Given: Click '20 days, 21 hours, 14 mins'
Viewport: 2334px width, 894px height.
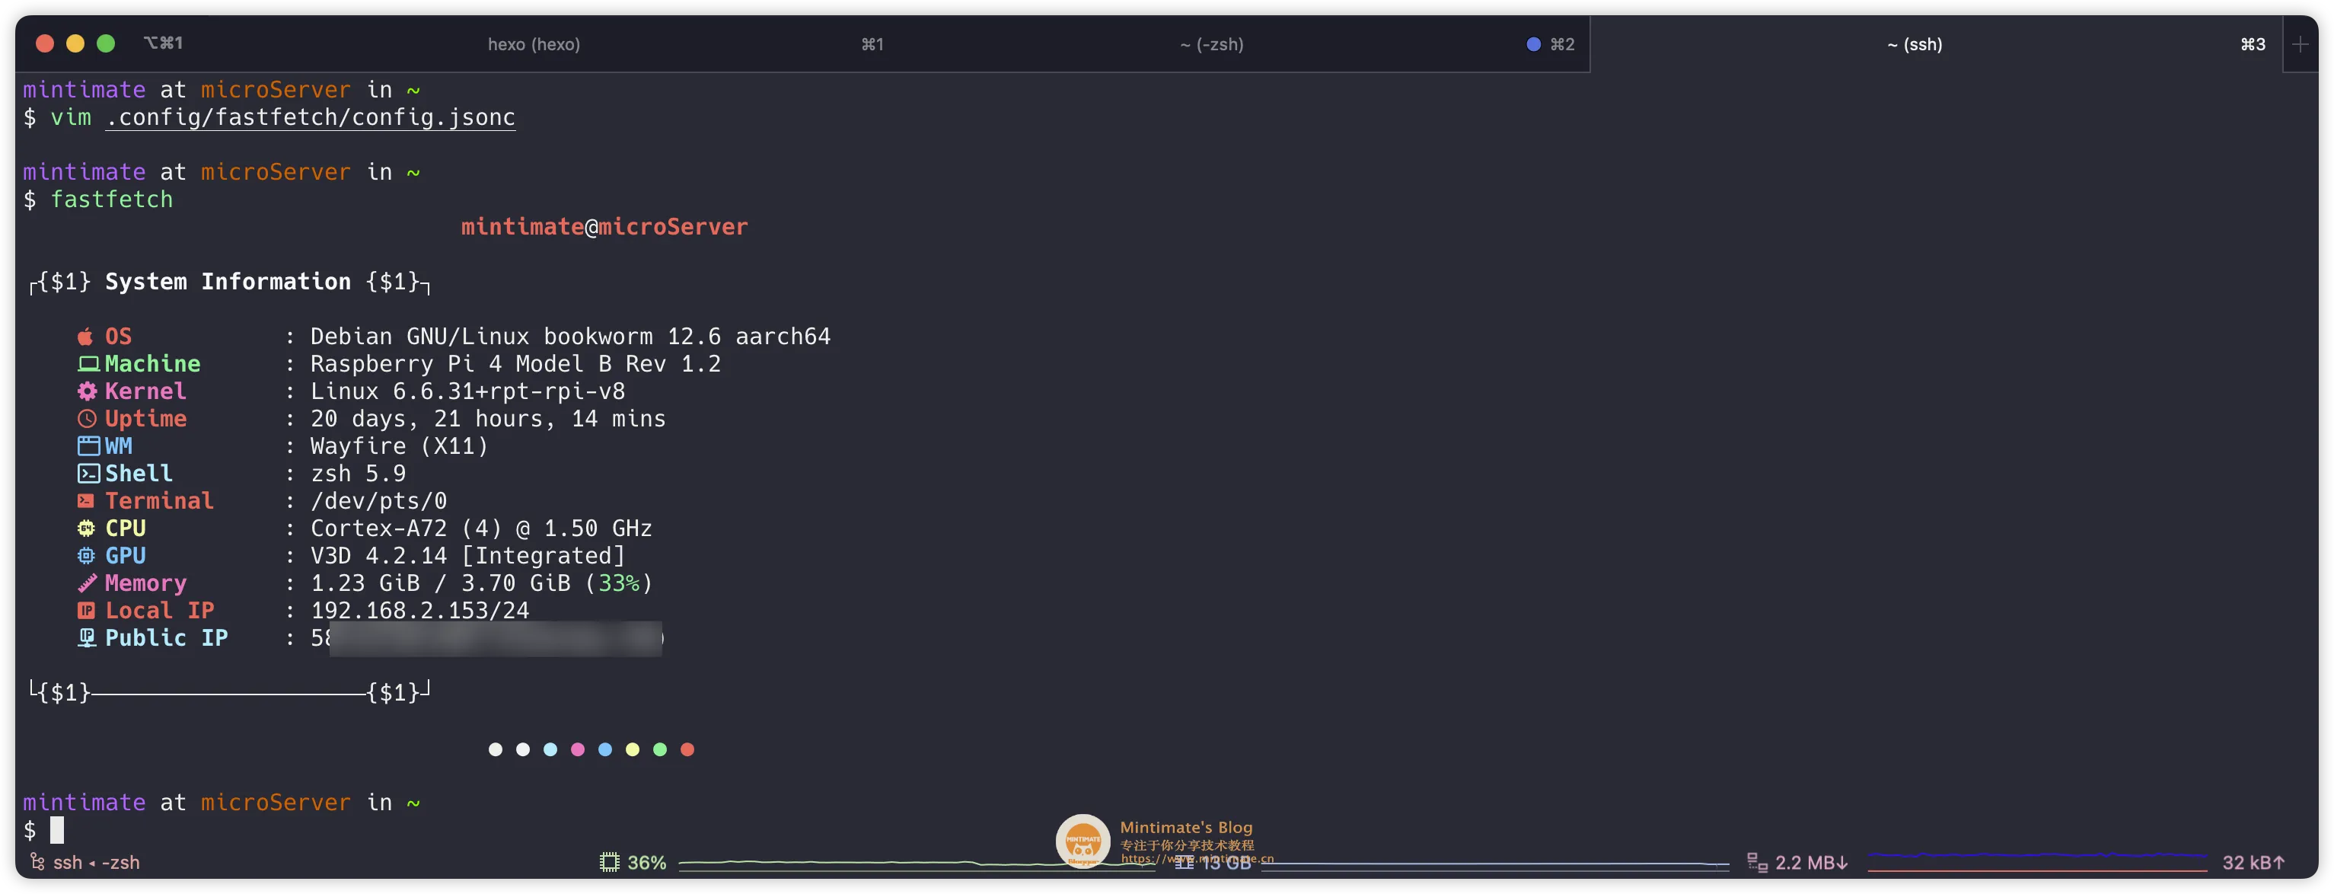Looking at the screenshot, I should click(487, 418).
